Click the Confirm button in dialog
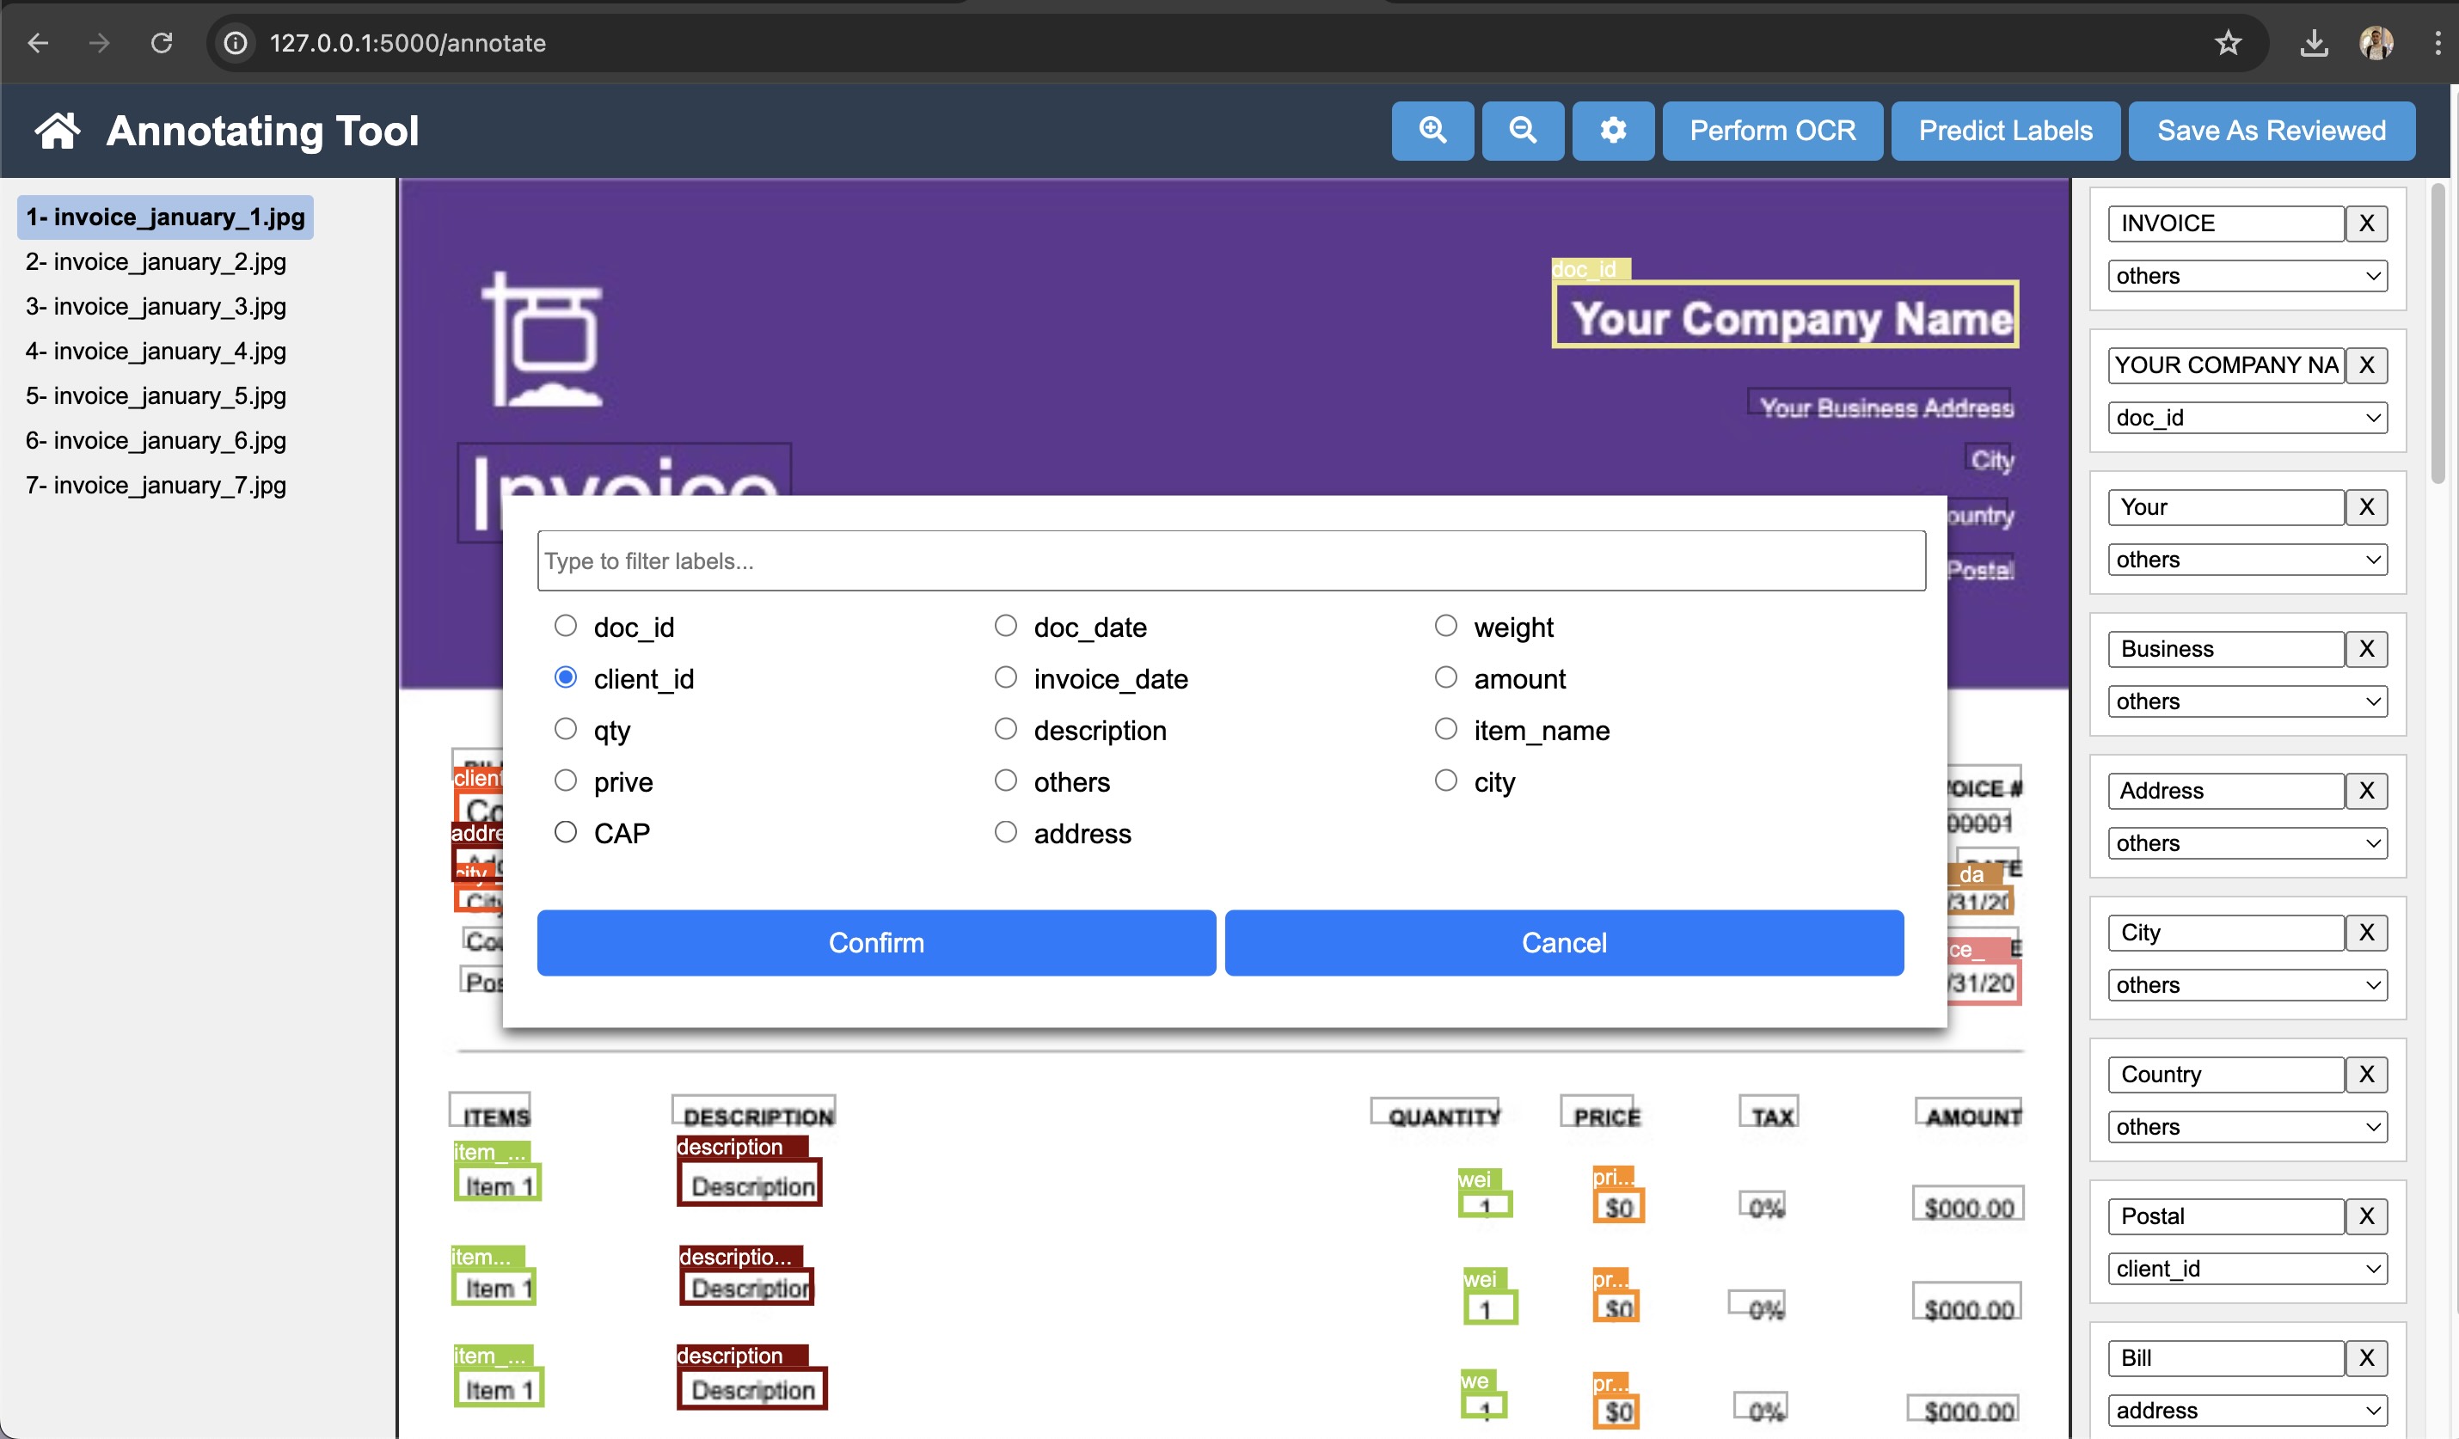Image resolution: width=2459 pixels, height=1439 pixels. 875,942
